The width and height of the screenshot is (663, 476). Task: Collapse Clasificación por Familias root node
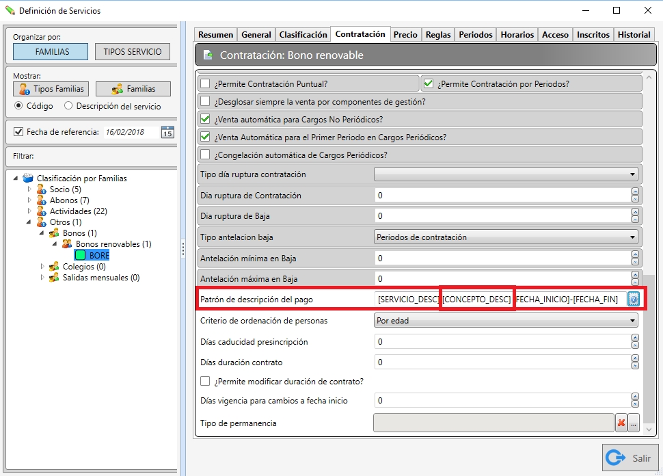16,178
